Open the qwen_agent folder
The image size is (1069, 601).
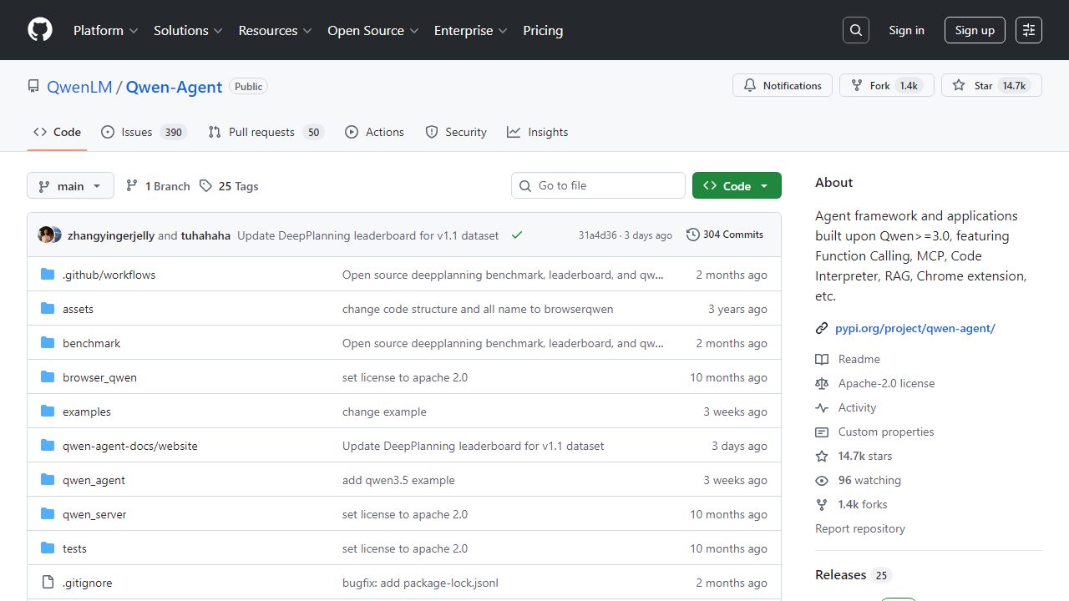(94, 480)
